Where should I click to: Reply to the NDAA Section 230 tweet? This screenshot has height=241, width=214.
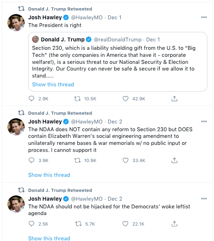point(32,160)
